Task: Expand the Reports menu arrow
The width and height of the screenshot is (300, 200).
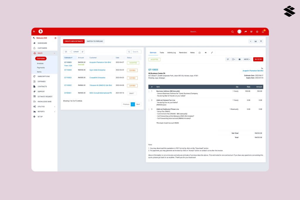Action: (x=55, y=112)
